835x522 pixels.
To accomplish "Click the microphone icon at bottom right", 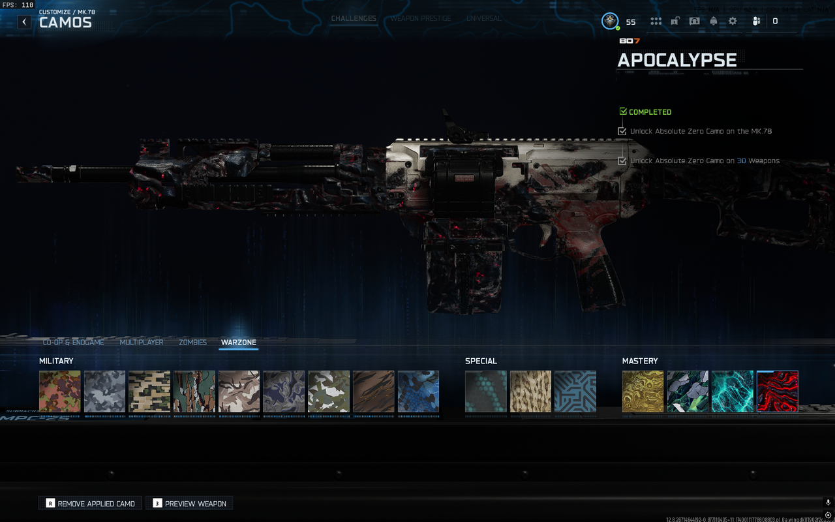I will click(828, 502).
